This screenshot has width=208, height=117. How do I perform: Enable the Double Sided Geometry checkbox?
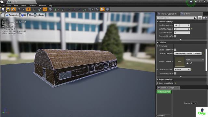tap(175, 50)
